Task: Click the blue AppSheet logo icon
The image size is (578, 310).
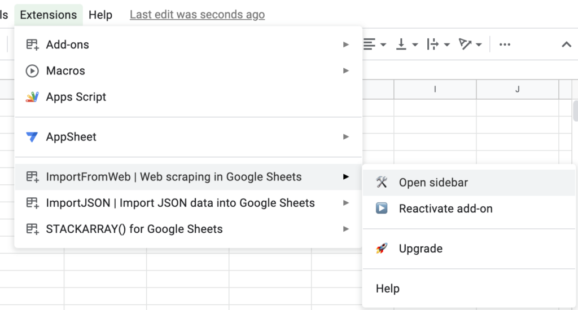Action: [x=32, y=137]
